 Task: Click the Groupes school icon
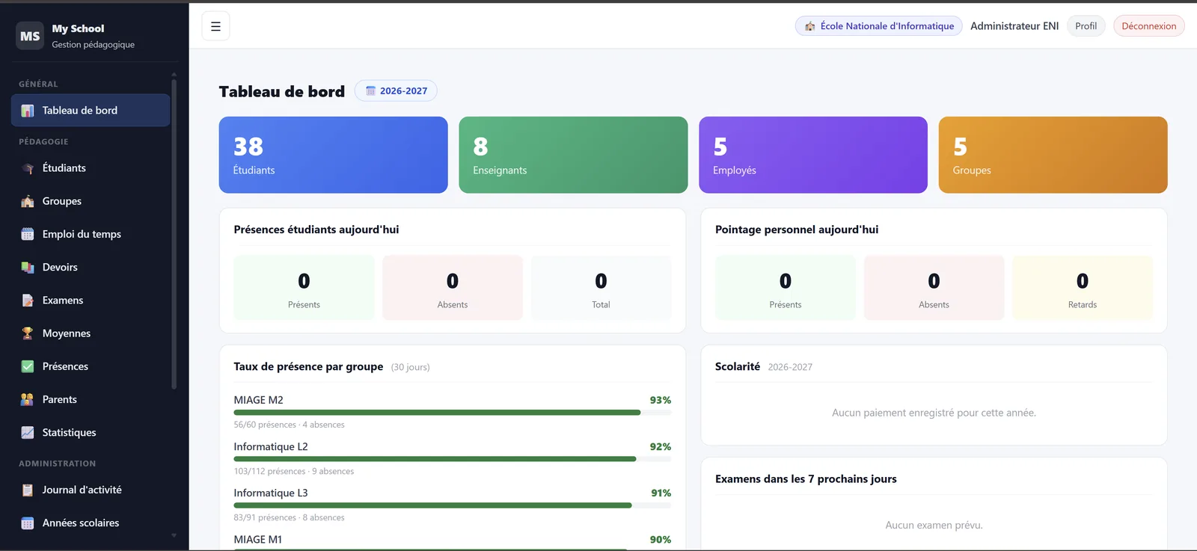coord(28,201)
